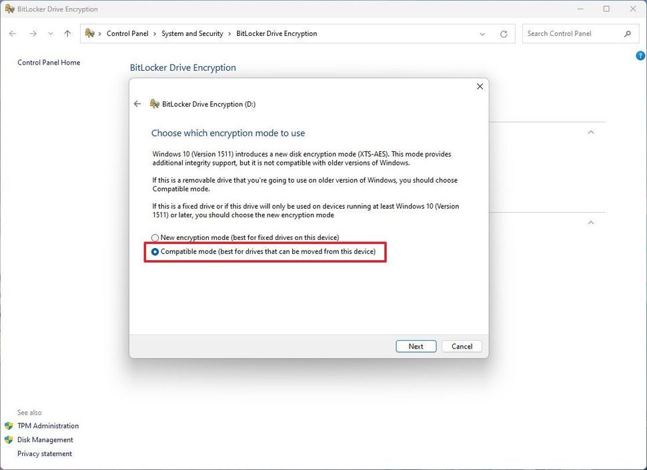This screenshot has width=647, height=470.
Task: Click the BitLocker wizard title icon
Action: (155, 104)
